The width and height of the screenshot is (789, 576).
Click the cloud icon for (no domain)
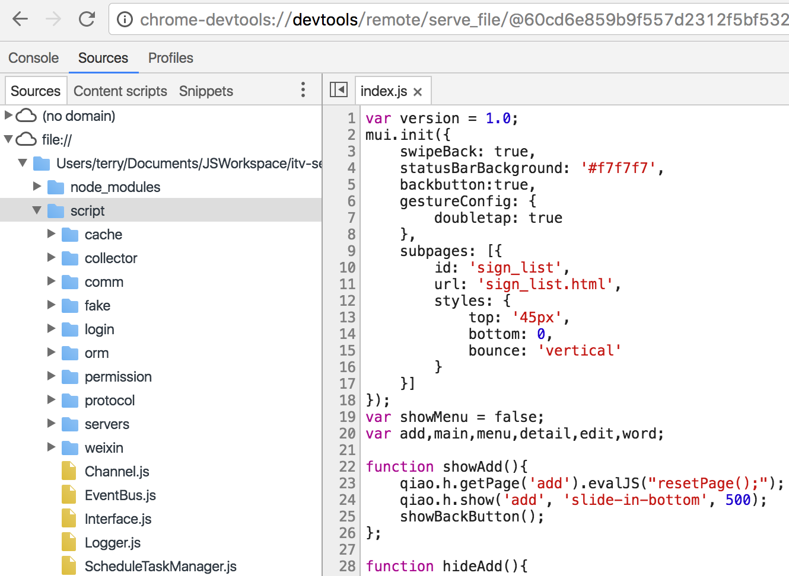coord(26,116)
